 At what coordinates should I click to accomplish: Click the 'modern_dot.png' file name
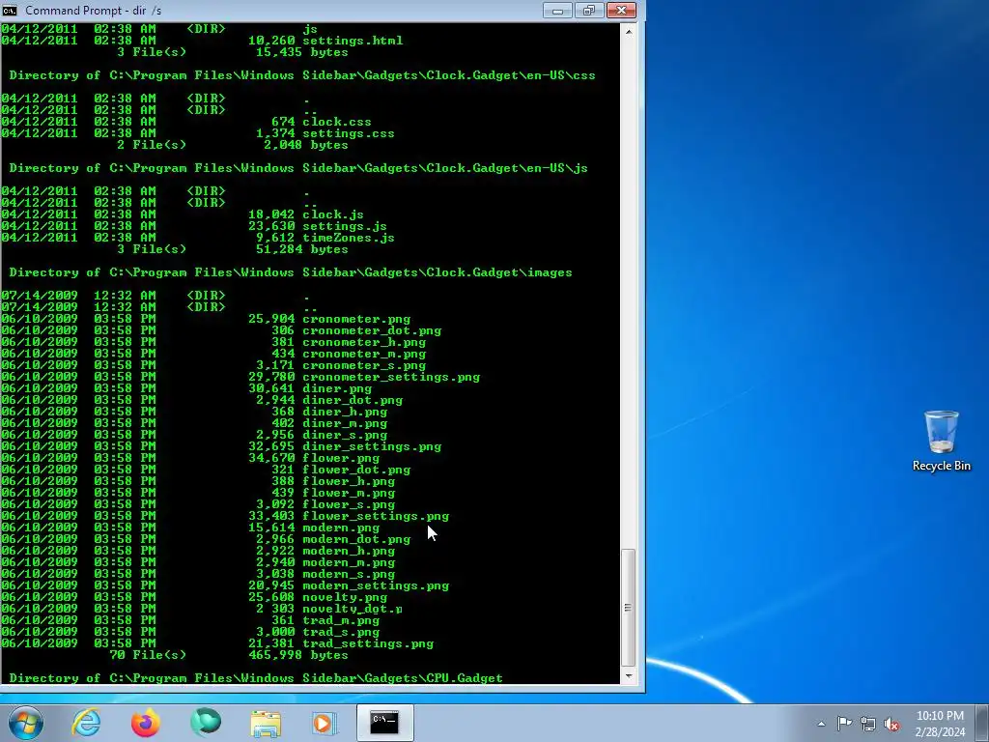(356, 539)
